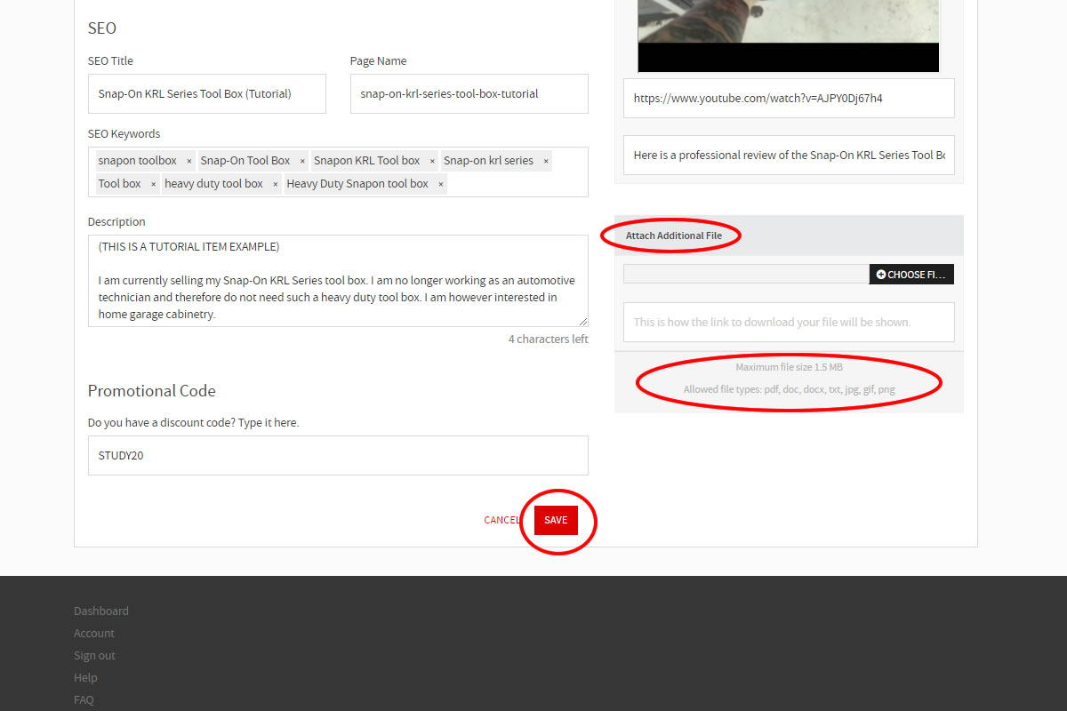Click the Choose File button

pos(911,275)
